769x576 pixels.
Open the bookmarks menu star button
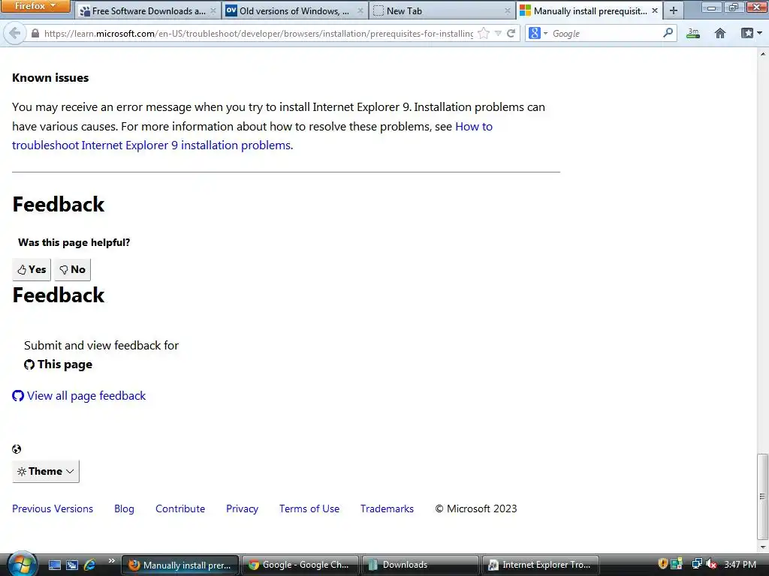(751, 33)
